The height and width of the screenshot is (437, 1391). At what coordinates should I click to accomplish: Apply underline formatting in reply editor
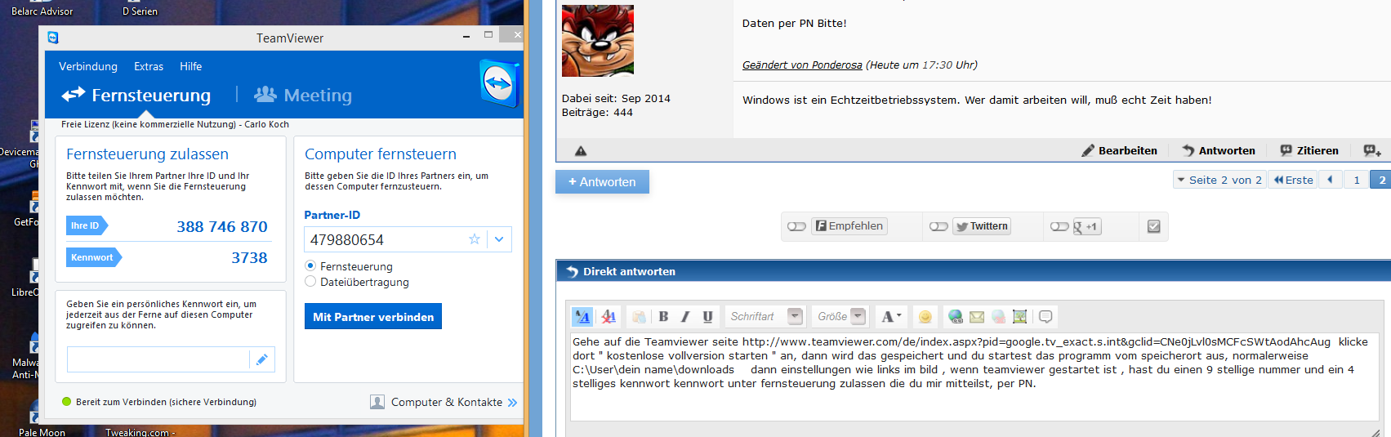[707, 317]
